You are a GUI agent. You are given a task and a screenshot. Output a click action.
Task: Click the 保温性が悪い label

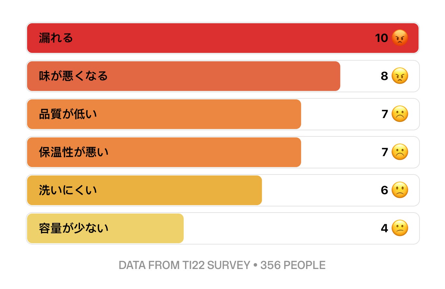(74, 152)
